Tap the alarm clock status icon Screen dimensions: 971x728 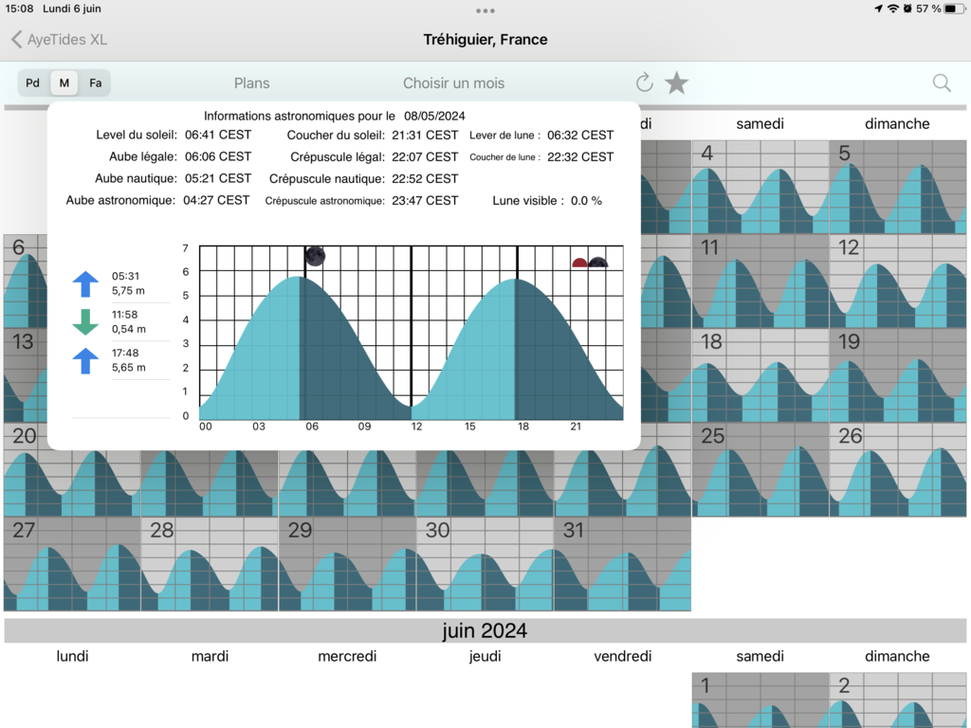point(907,9)
